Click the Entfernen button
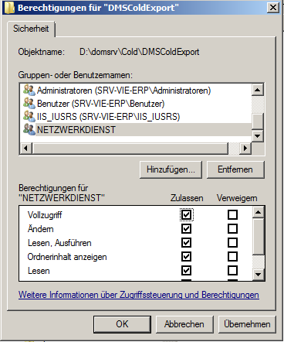The image size is (284, 342). pos(235,169)
